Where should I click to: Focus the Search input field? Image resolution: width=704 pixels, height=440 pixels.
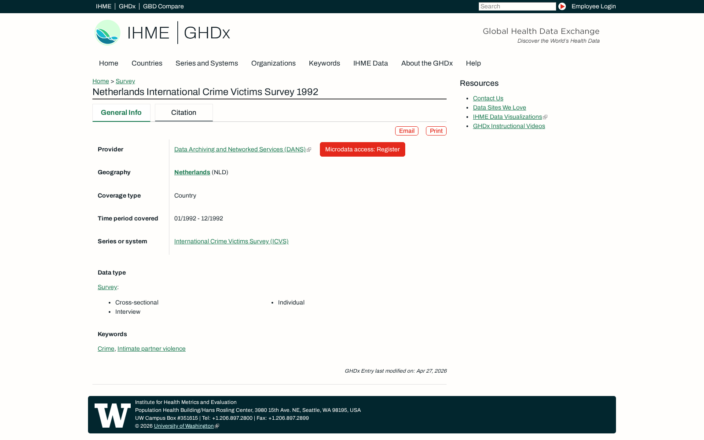pyautogui.click(x=517, y=6)
